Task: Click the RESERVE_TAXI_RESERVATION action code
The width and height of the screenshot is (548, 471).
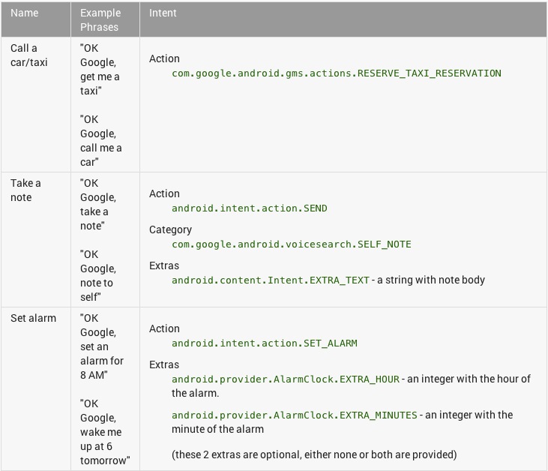Action: pyautogui.click(x=336, y=73)
